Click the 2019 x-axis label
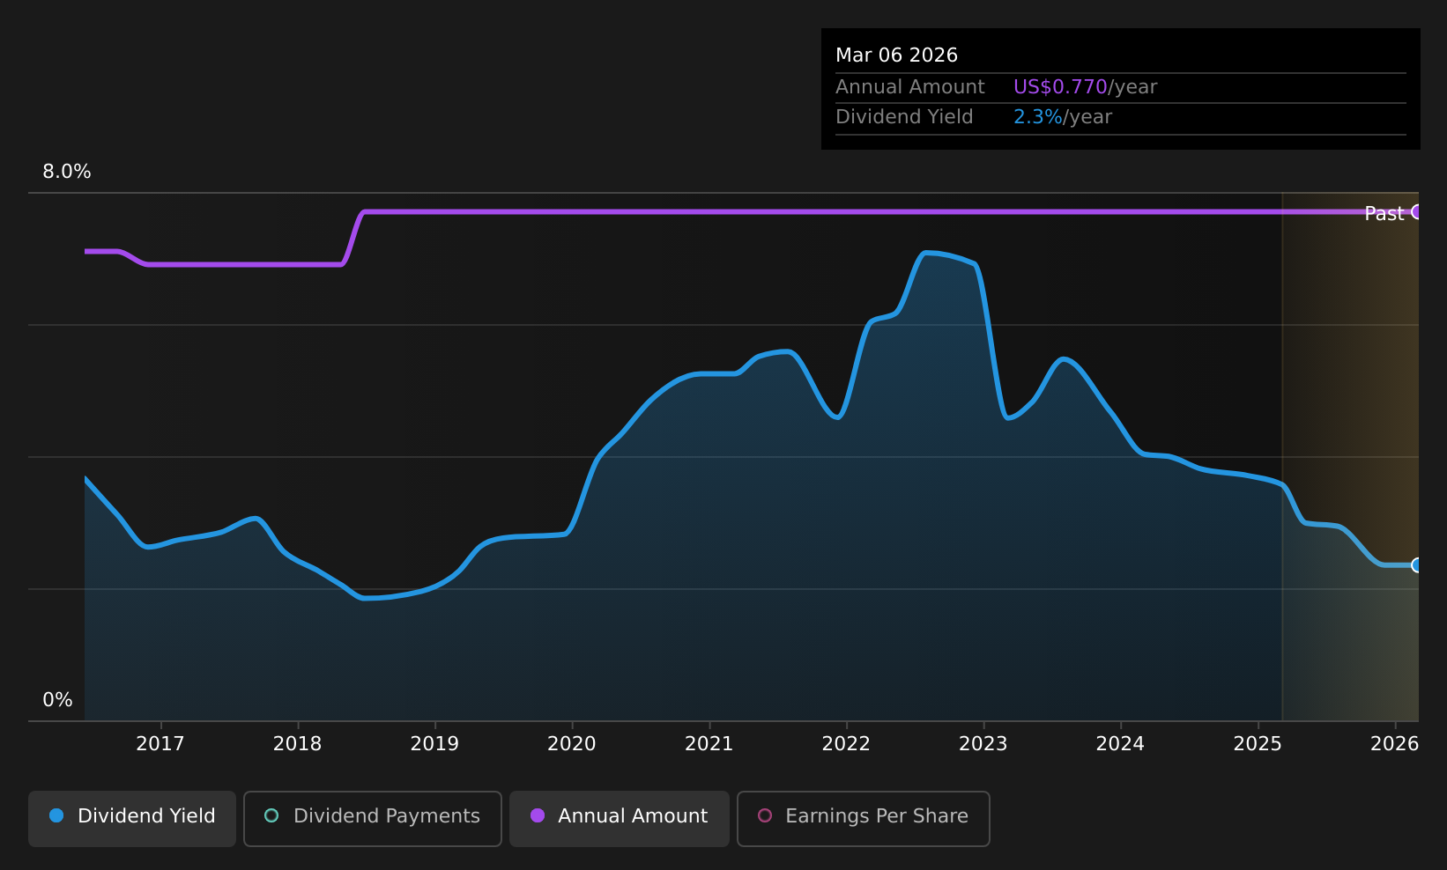 434,744
